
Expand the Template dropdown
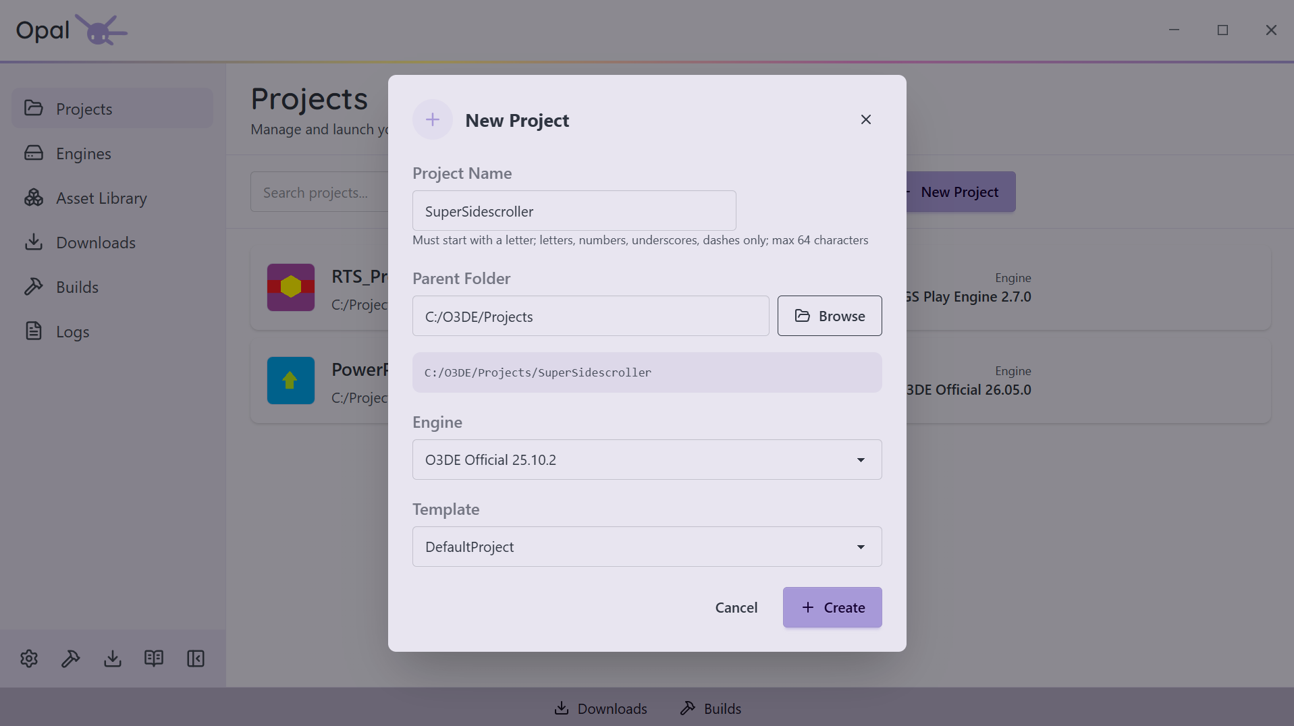647,547
